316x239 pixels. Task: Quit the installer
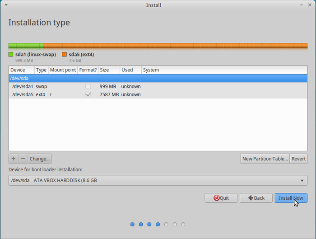point(221,198)
